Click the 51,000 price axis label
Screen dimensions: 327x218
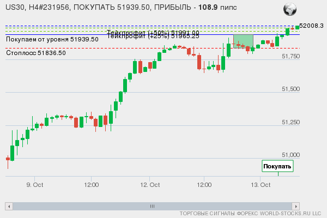pyautogui.click(x=290, y=155)
